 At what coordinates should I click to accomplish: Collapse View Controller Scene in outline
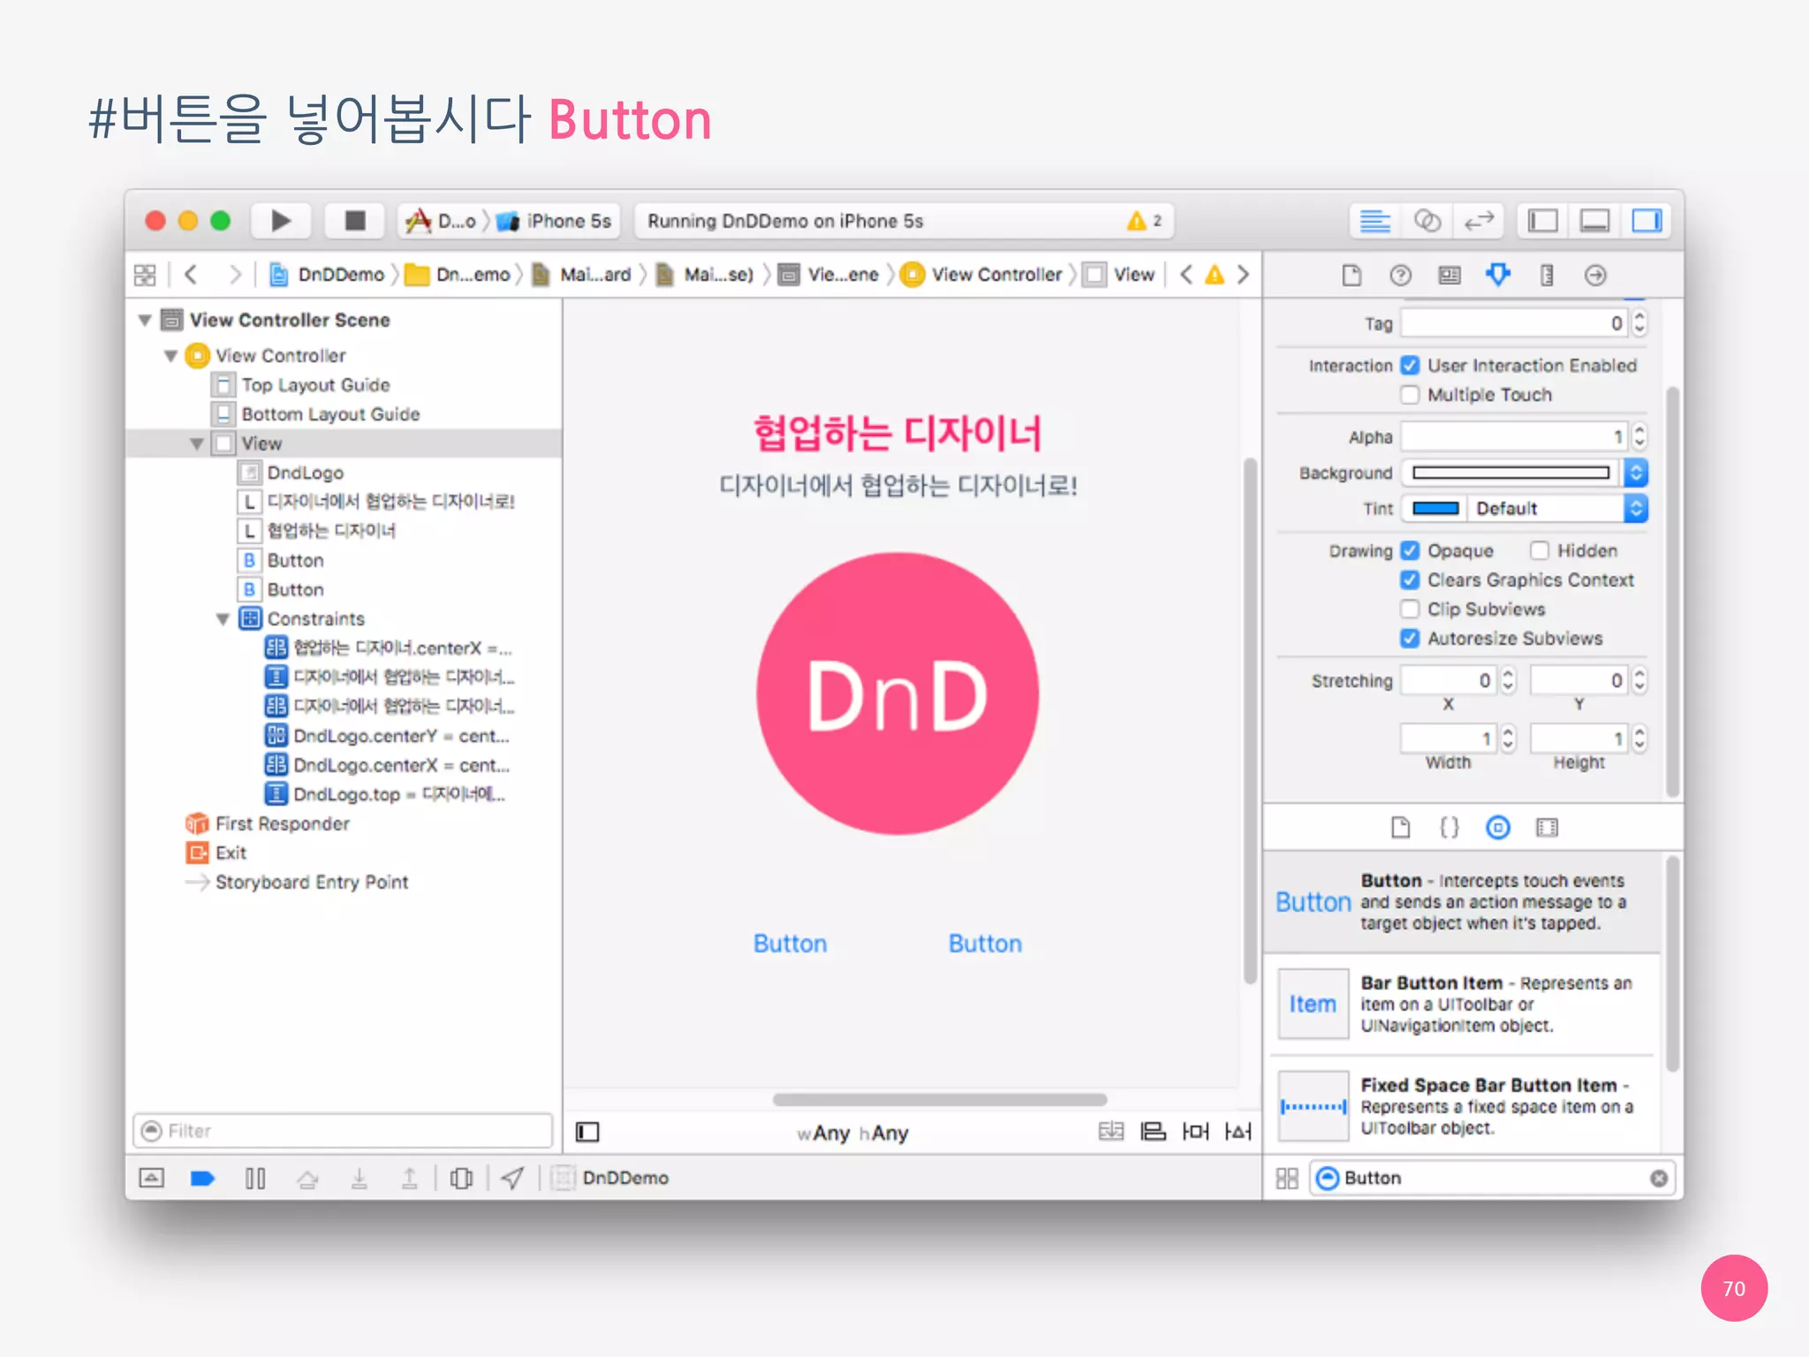(145, 320)
